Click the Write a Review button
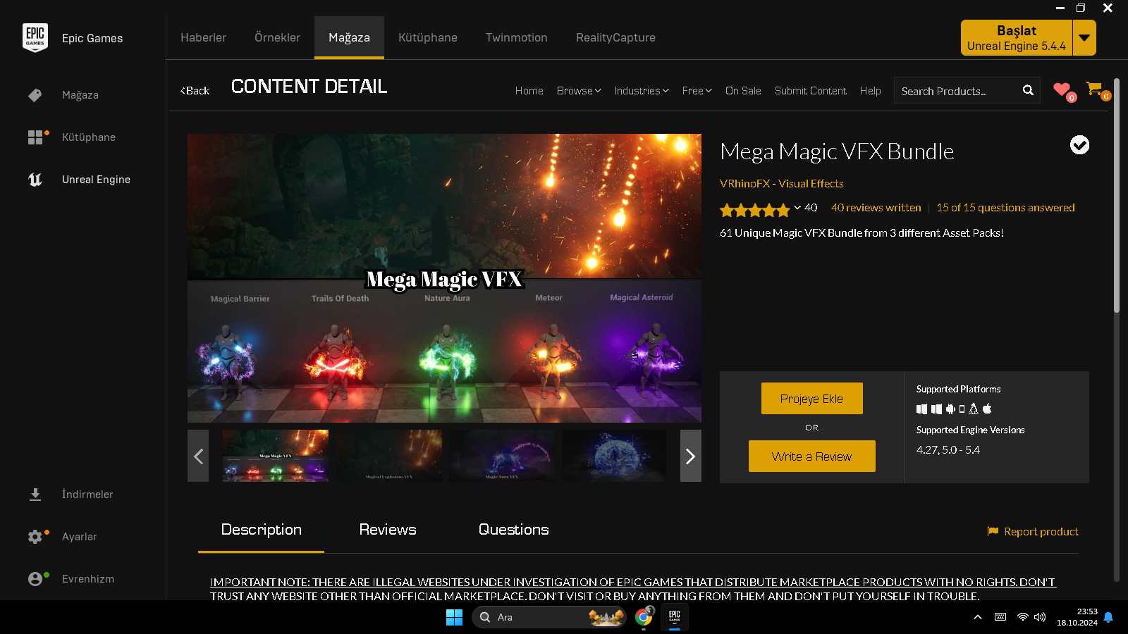This screenshot has width=1128, height=634. coord(811,456)
